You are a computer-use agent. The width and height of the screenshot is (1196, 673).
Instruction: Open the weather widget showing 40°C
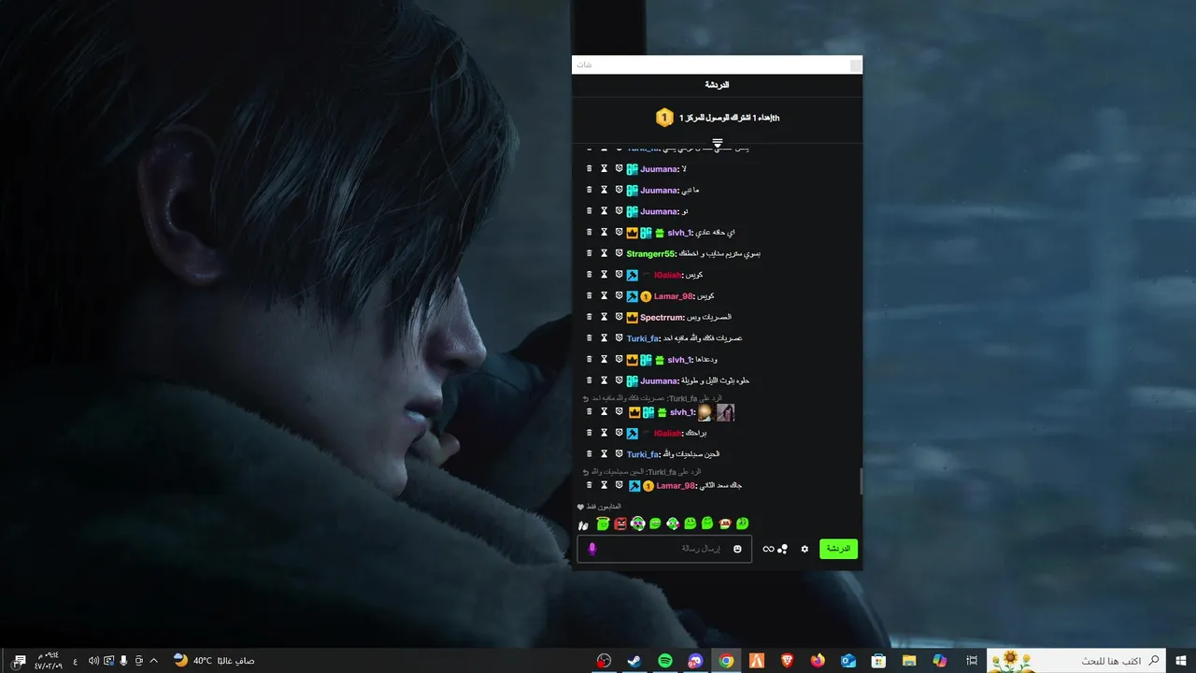(214, 661)
